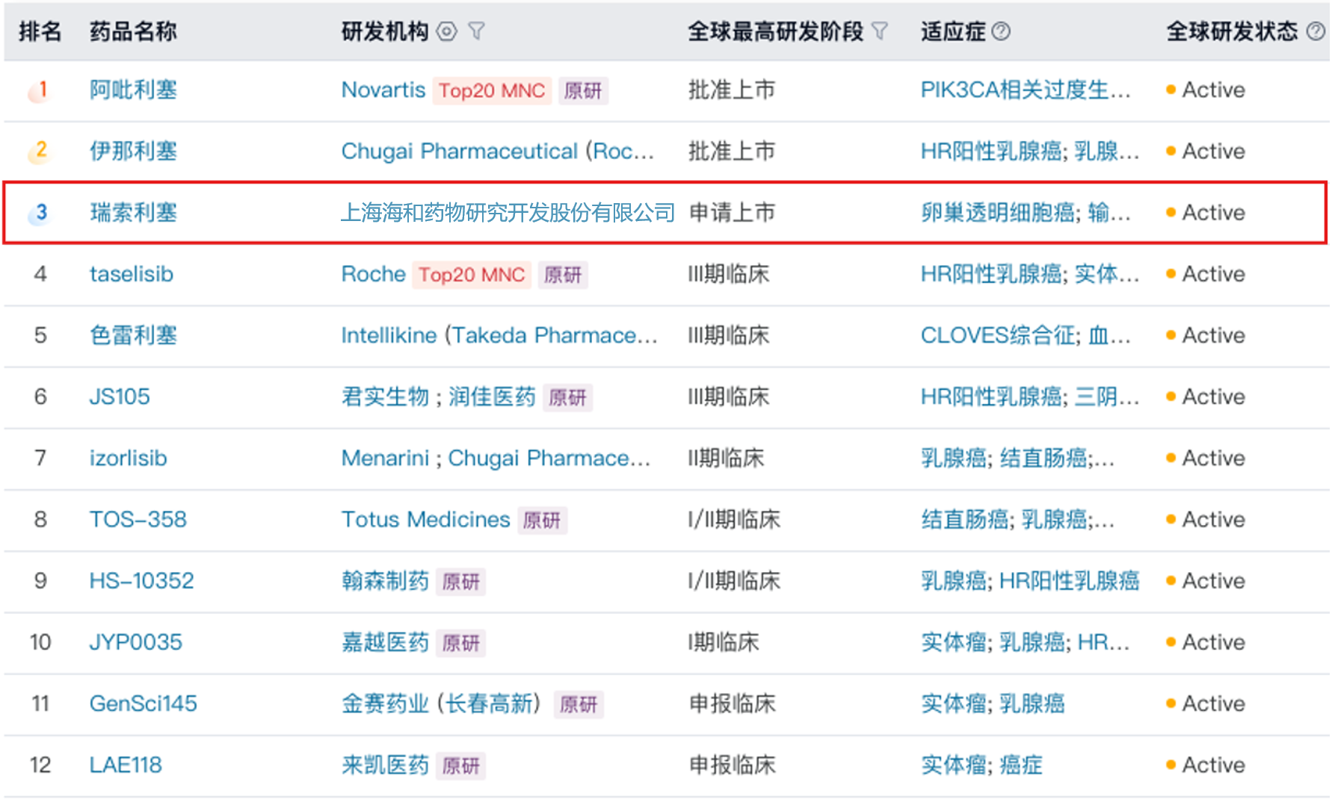The width and height of the screenshot is (1332, 802).
Task: Open the taselisib drug link
Action: 132,274
